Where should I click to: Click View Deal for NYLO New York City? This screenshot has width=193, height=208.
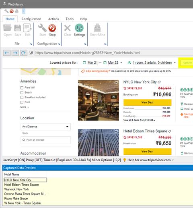click(148, 102)
